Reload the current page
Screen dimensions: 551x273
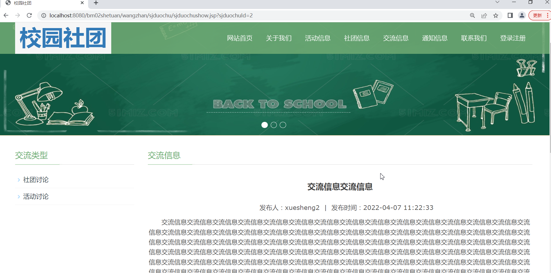29,15
